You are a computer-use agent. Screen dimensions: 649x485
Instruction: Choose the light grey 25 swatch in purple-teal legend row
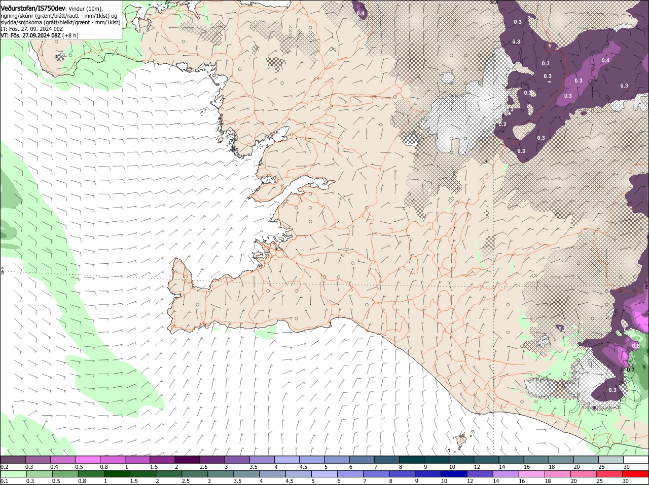pyautogui.click(x=611, y=459)
